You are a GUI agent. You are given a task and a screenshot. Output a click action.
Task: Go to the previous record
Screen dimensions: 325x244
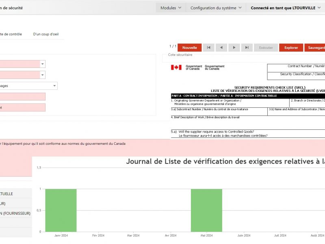pos(221,48)
